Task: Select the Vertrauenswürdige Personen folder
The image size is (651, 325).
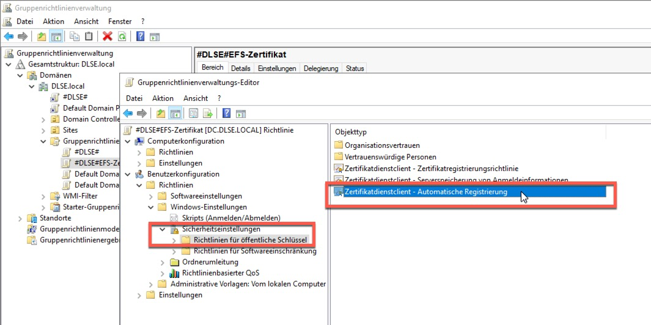Action: (x=385, y=157)
